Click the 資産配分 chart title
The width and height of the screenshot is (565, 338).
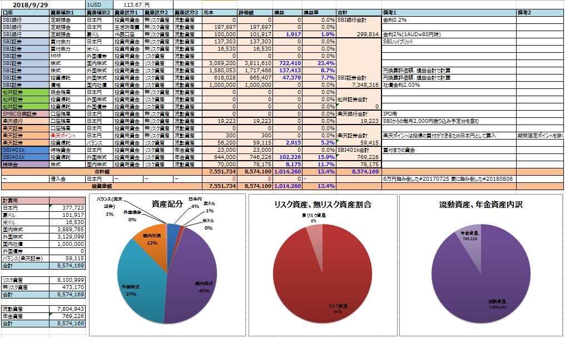[167, 204]
